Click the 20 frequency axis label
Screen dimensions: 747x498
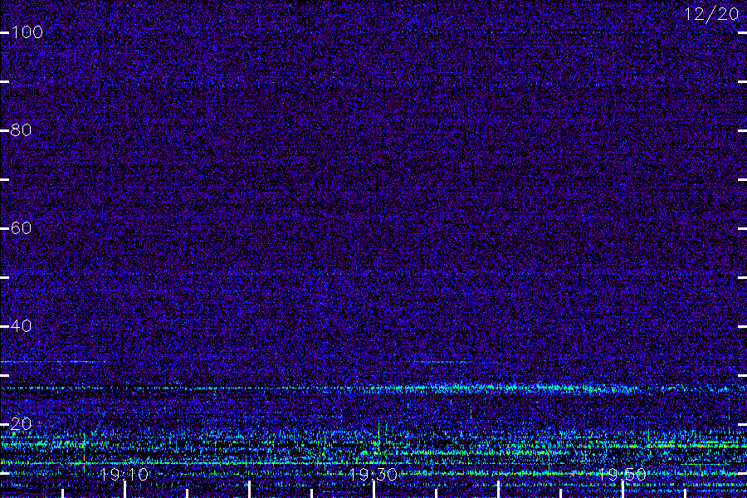click(21, 423)
